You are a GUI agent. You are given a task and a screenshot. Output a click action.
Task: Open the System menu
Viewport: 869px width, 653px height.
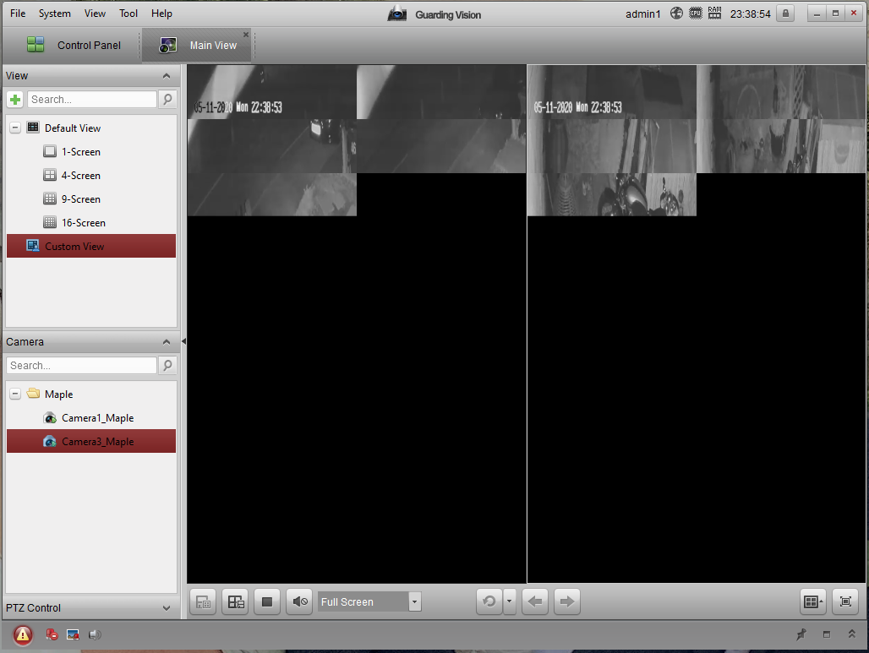pos(55,14)
